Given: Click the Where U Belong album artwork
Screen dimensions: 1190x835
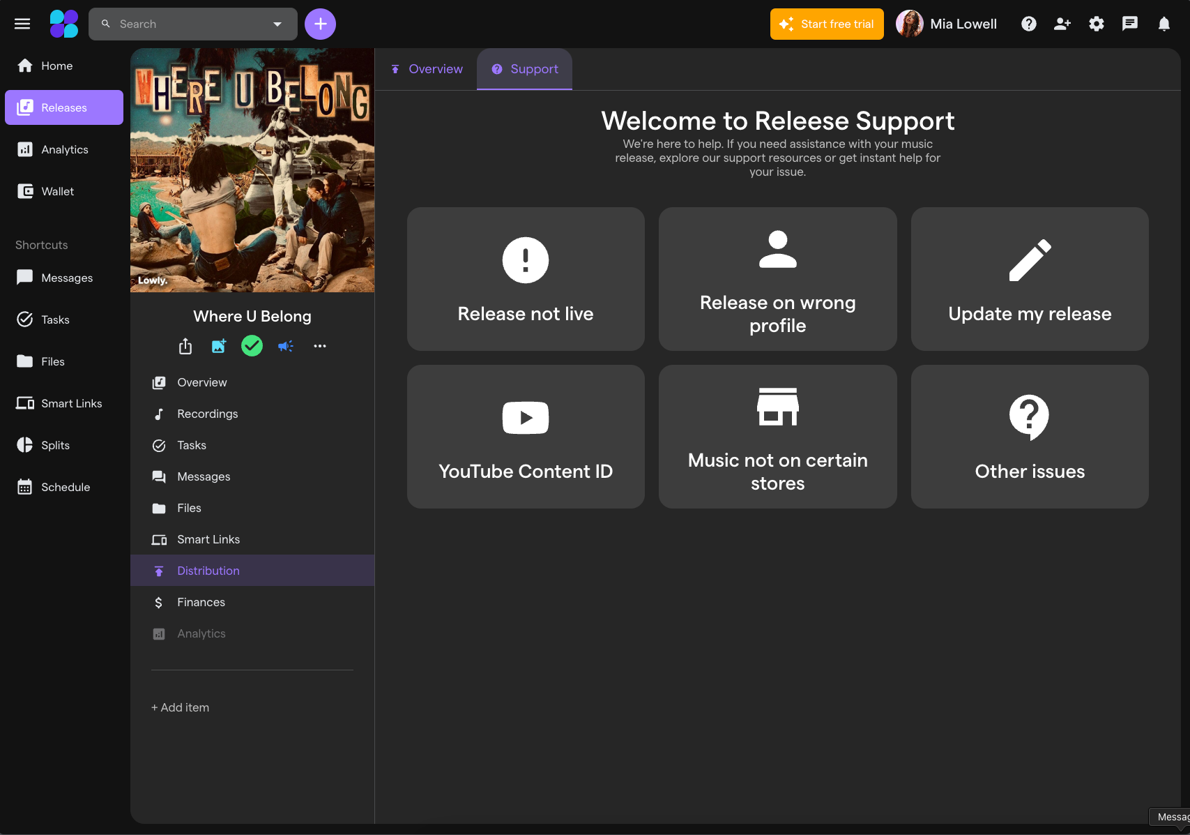Looking at the screenshot, I should pyautogui.click(x=252, y=170).
